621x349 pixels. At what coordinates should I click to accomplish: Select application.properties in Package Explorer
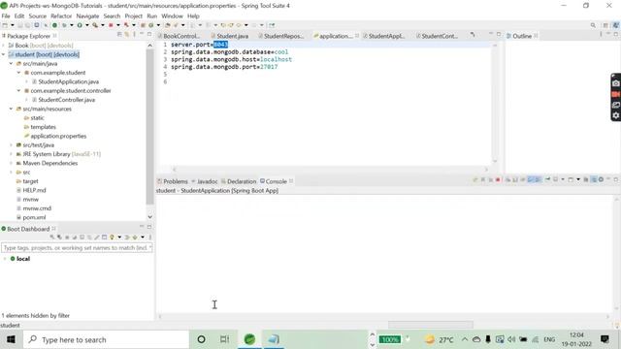point(58,136)
